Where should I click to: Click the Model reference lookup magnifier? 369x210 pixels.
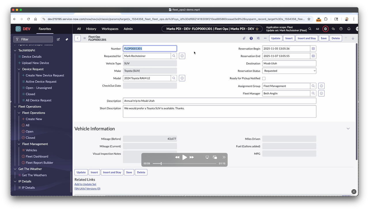[x=174, y=78]
